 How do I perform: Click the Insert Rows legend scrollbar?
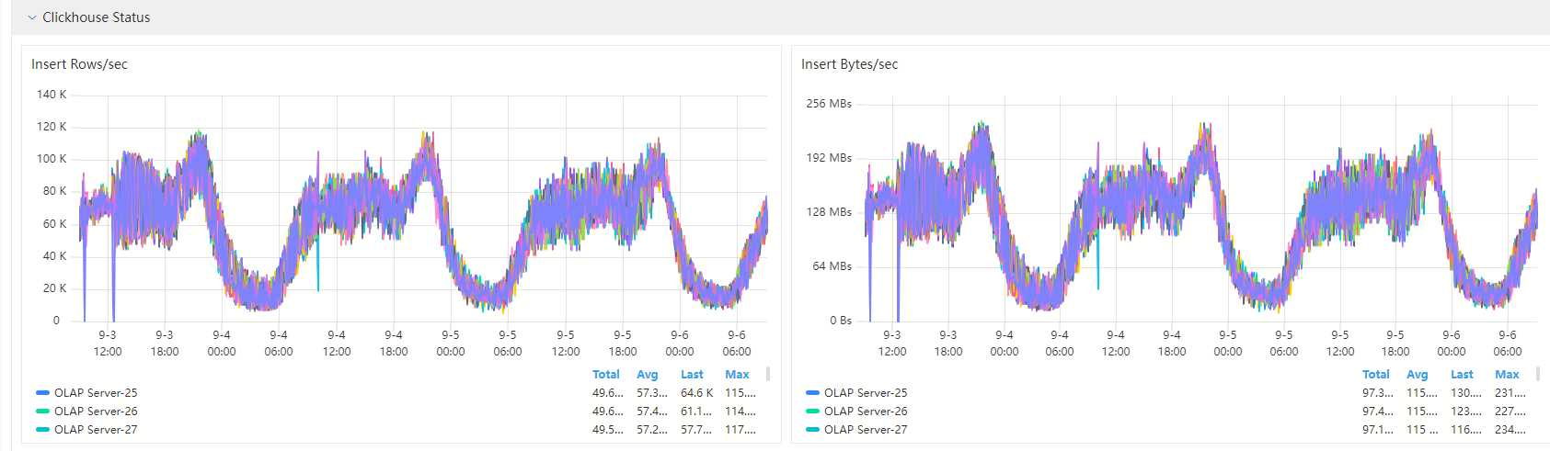coord(768,374)
